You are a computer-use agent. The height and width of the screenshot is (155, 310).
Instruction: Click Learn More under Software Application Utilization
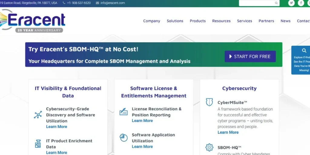[142, 147]
